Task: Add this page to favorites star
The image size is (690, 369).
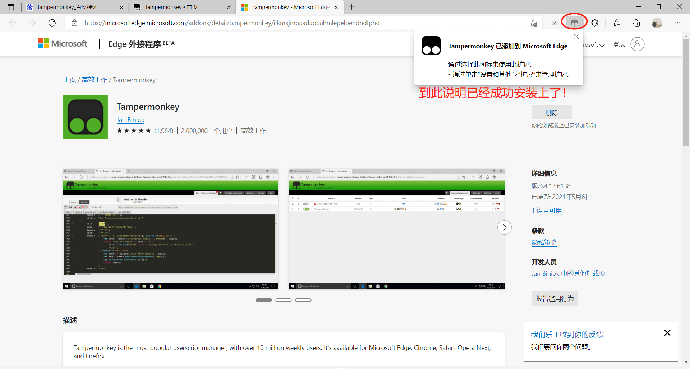Action: tap(533, 23)
